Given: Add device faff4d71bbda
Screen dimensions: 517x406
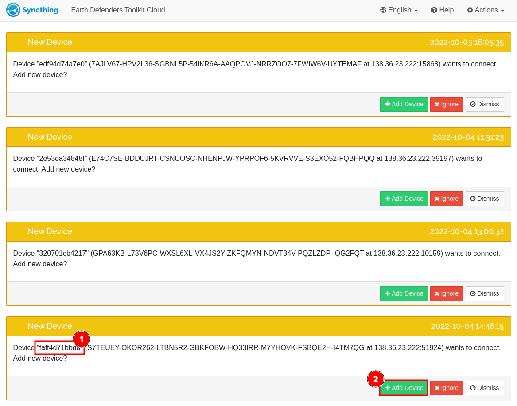Looking at the screenshot, I should (x=404, y=388).
